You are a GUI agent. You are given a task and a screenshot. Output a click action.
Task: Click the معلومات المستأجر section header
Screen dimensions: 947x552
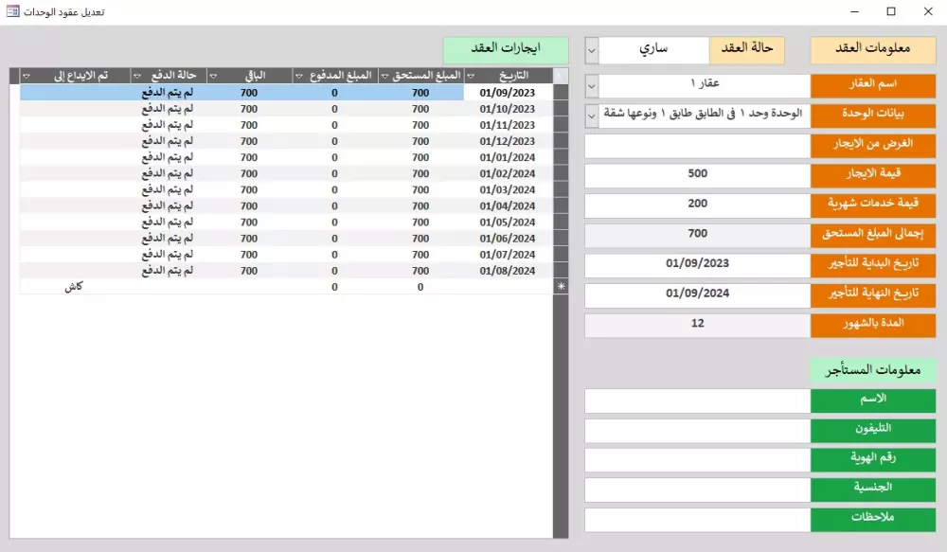tap(872, 369)
